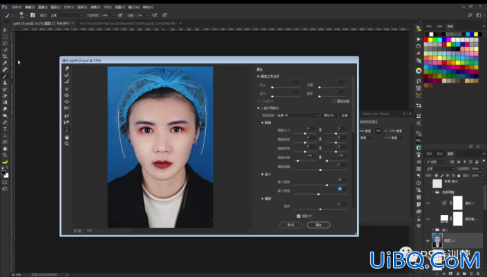487x277 pixels.
Task: Open the brush settings panel folder icon
Action: click(x=32, y=15)
